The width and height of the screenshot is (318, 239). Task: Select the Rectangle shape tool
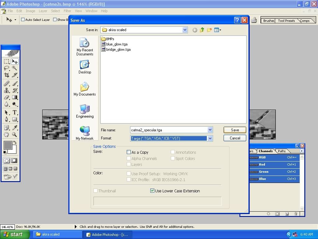tap(14, 119)
